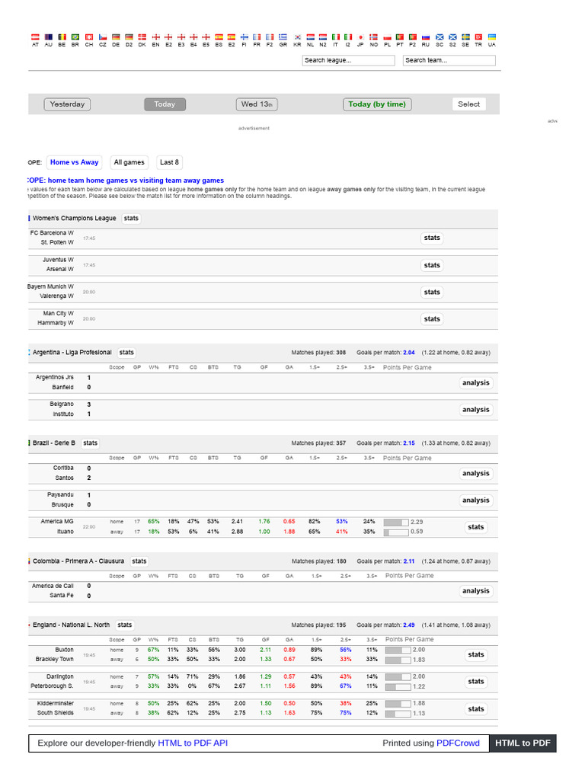Open the SE Sweden flag league

tap(465, 37)
